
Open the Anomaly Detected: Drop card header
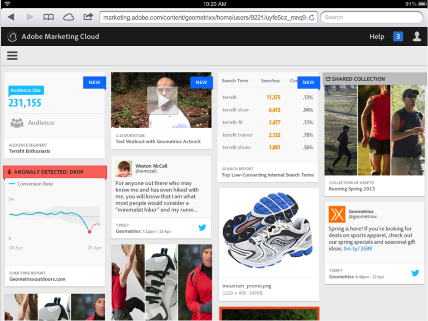[55, 172]
